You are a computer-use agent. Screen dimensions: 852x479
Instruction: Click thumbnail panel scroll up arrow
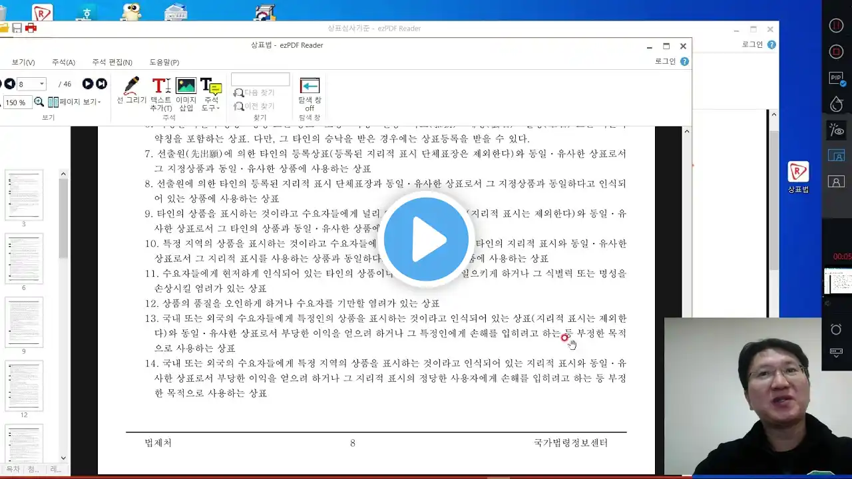click(63, 174)
